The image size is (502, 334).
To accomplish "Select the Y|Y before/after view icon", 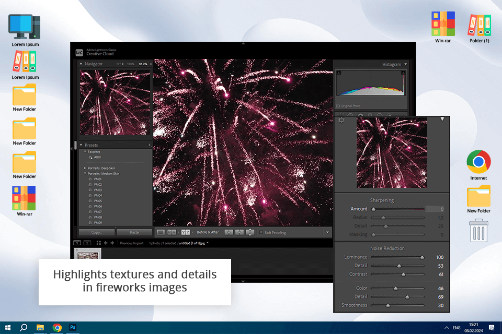I will pyautogui.click(x=185, y=232).
